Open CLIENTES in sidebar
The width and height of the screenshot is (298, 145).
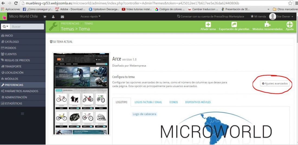pyautogui.click(x=23, y=54)
